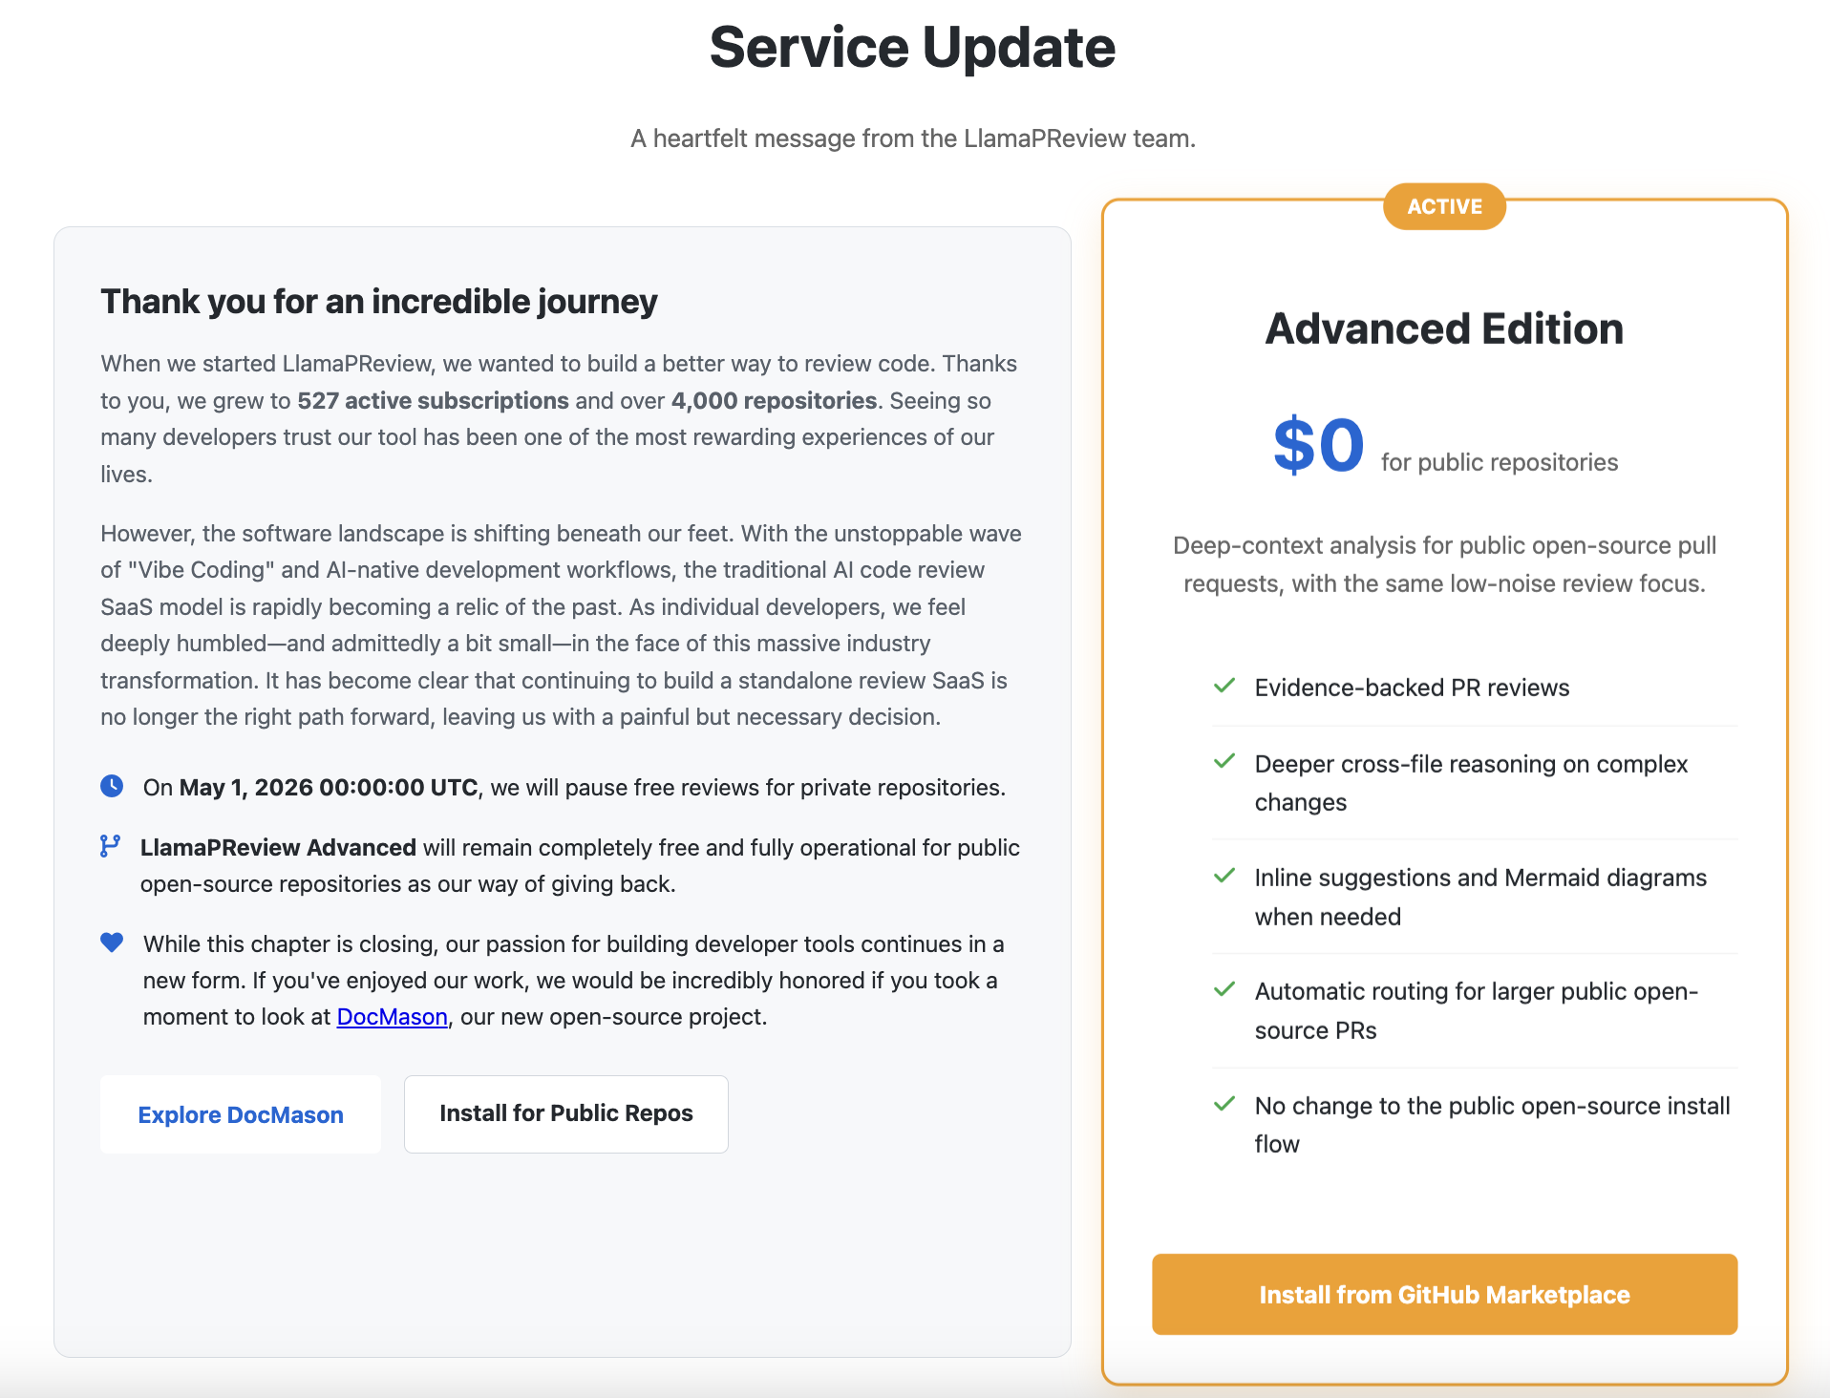Click the bold 'May 1, 2026 00:00:00 UTC' text
Image resolution: width=1830 pixels, height=1398 pixels.
click(329, 788)
